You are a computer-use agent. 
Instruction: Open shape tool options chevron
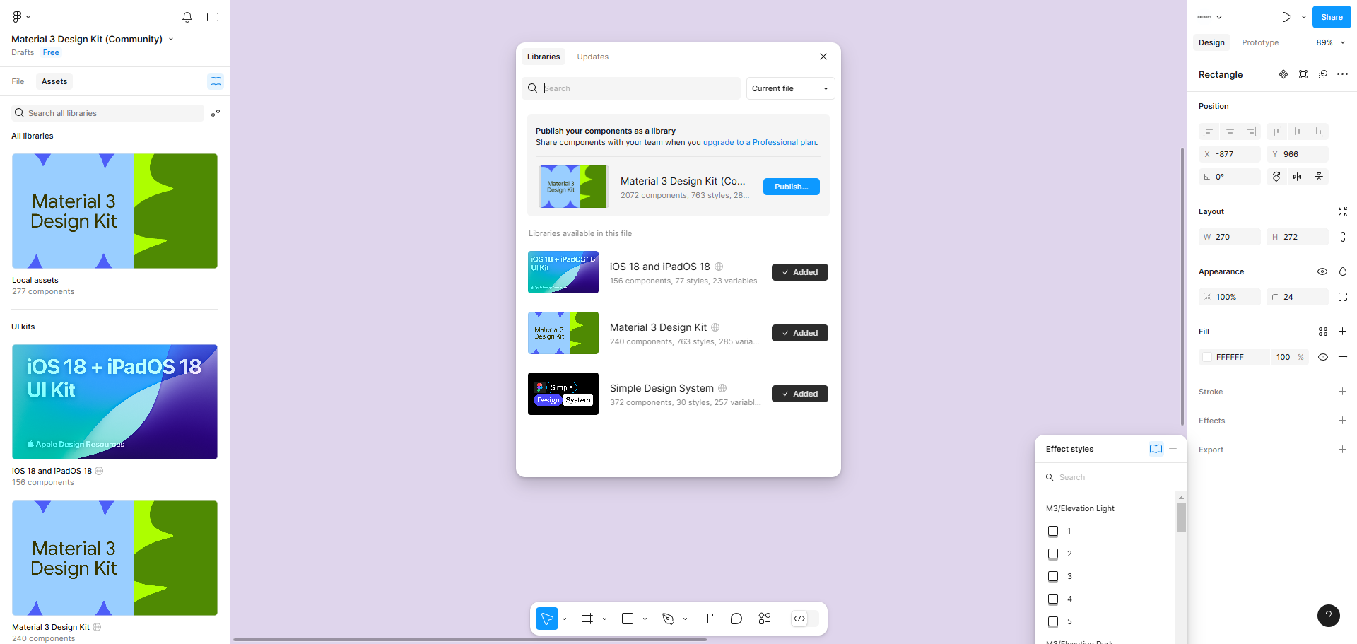[645, 619]
